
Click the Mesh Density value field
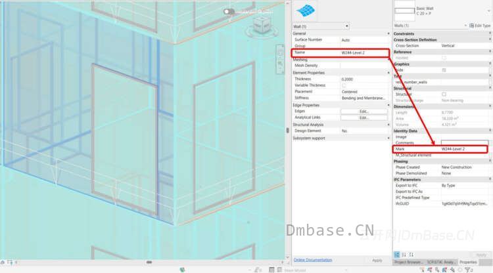click(x=365, y=66)
